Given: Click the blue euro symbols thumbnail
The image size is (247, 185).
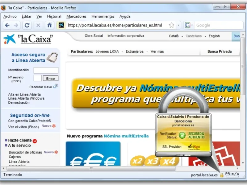Looking at the screenshot, I should [93, 154].
